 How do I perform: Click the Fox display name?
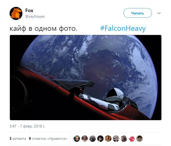pos(29,10)
